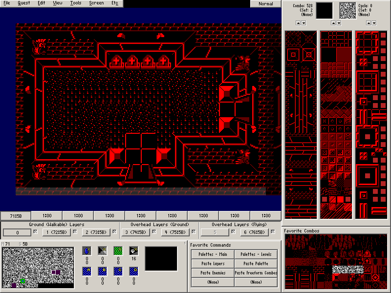Pick the solid dark red square combo
This screenshot has width=391, height=293.
click(344, 55)
